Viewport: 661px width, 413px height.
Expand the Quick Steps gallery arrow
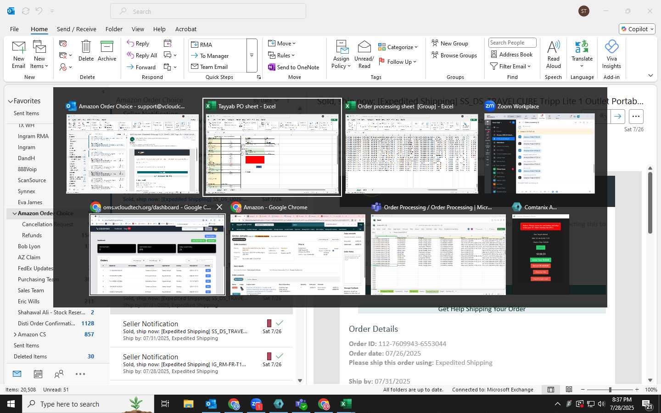coord(252,56)
